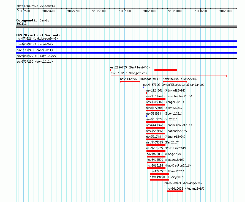The height and width of the screenshot is (202, 245).
Task: Click the gray 8q21.3 cytogenetic band bar
Action: pos(127,27)
